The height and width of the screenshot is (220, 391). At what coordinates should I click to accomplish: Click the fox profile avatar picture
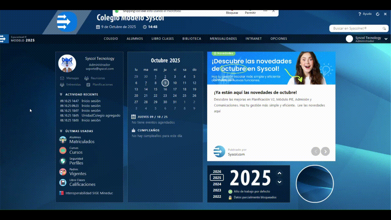point(67,63)
